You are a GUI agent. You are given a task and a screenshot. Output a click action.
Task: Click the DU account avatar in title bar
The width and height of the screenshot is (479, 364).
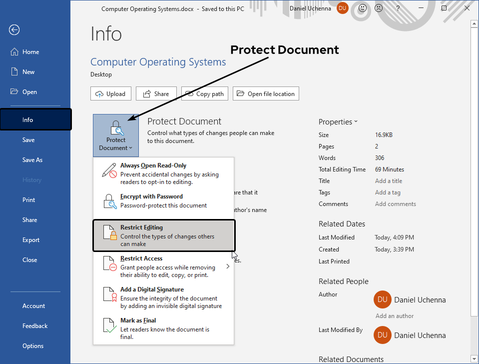tap(342, 8)
